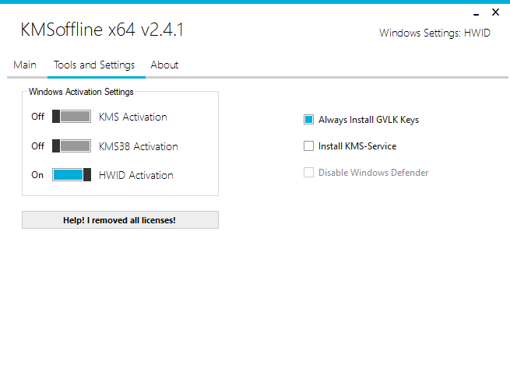The height and width of the screenshot is (382, 510).
Task: Tick Disable Windows Defender checkbox
Action: click(308, 172)
